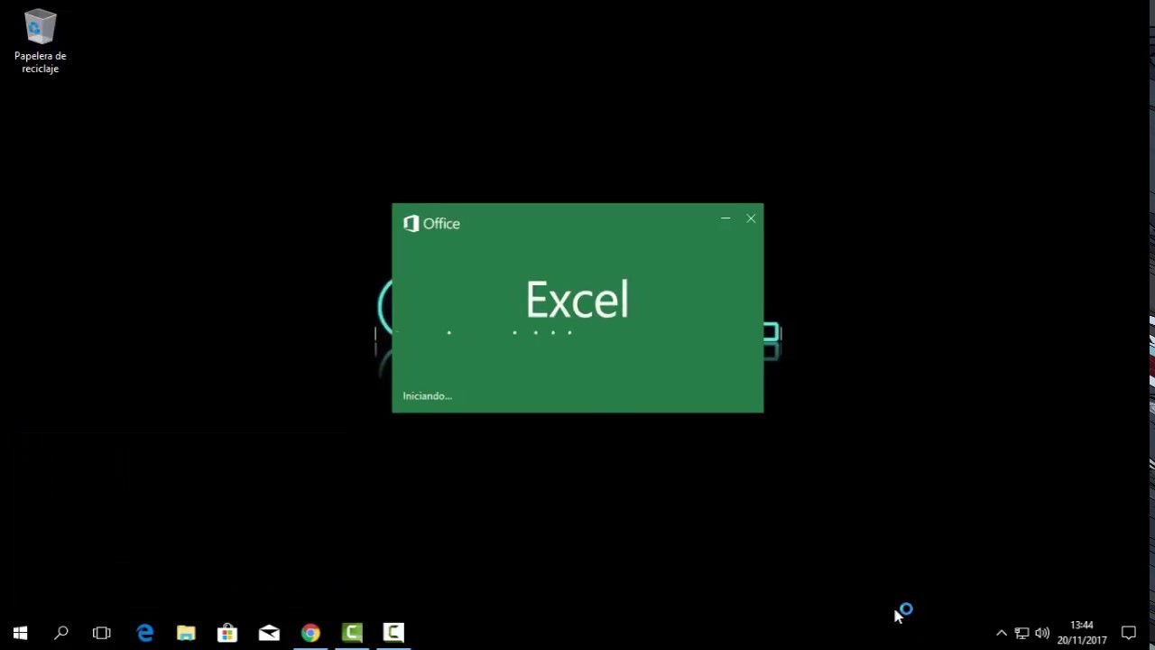Open the taskbar search magnifier
Screen dimensions: 1155x650
[61, 633]
